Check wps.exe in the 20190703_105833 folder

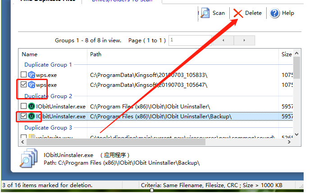[23, 75]
